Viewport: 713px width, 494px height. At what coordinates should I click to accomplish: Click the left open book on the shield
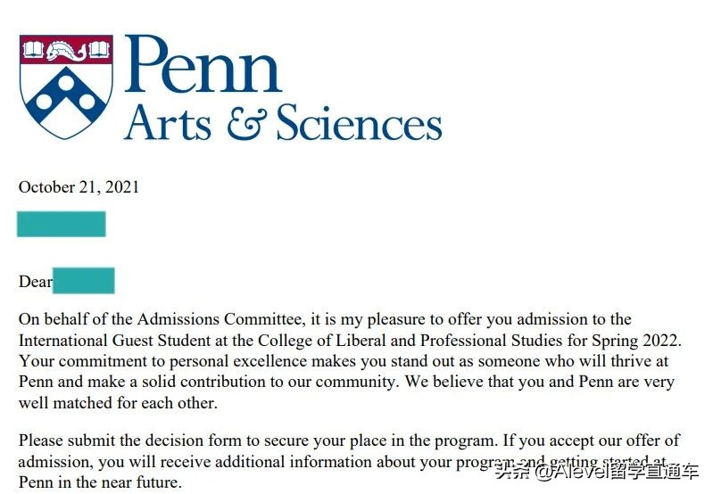pos(35,48)
